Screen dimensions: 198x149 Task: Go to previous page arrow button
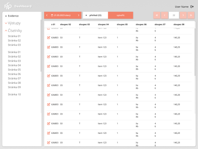pyautogui.click(x=165, y=15)
